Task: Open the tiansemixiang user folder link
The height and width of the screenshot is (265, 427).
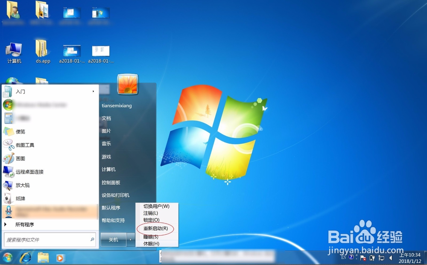Action: coord(117,105)
